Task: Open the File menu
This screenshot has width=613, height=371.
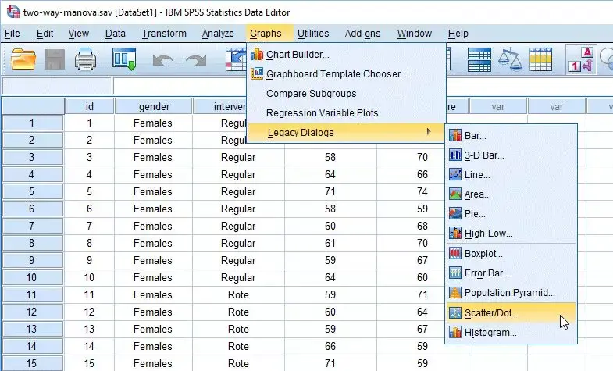Action: pos(12,34)
